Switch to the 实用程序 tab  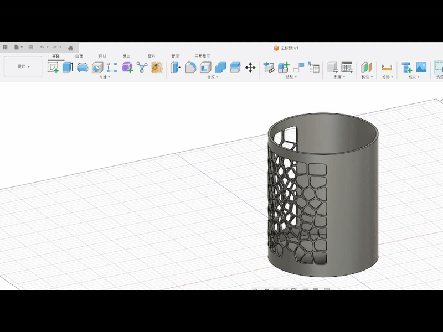(x=202, y=56)
